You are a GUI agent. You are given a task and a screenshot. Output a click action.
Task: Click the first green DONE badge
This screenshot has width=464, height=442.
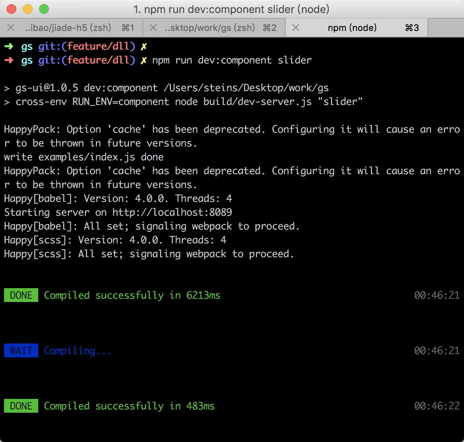[x=21, y=295]
